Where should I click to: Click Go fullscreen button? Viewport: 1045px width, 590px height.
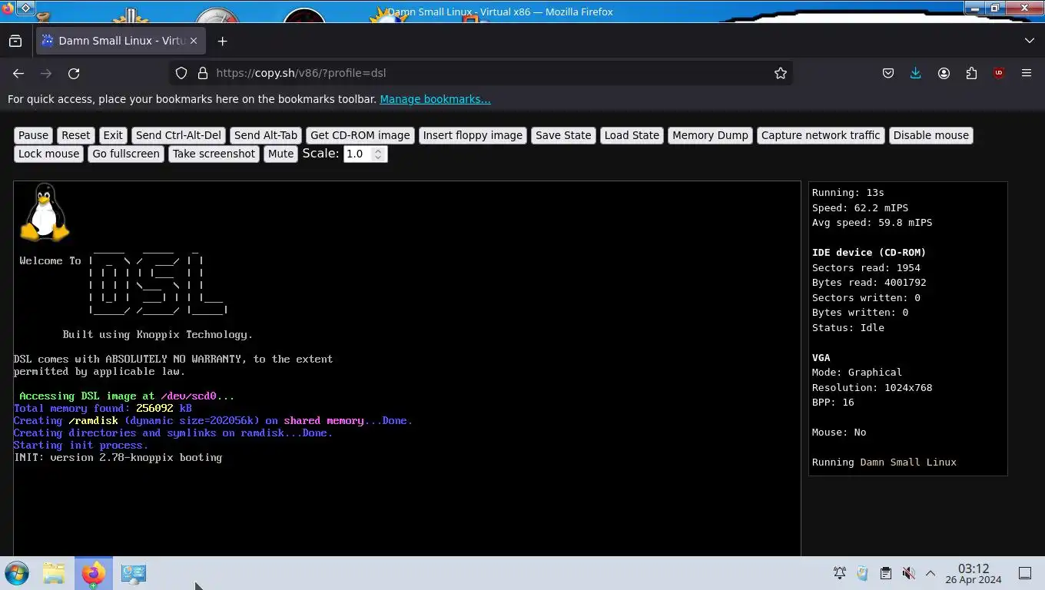pyautogui.click(x=126, y=154)
